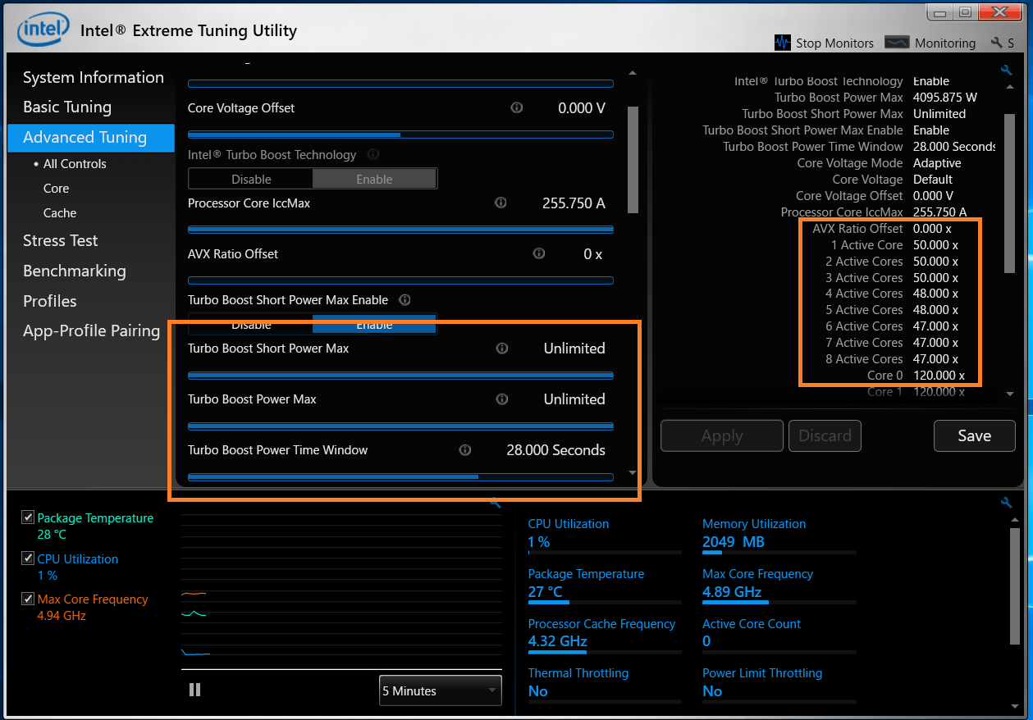The height and width of the screenshot is (720, 1033).
Task: Toggle the Package Temperature checkbox
Action: (x=29, y=517)
